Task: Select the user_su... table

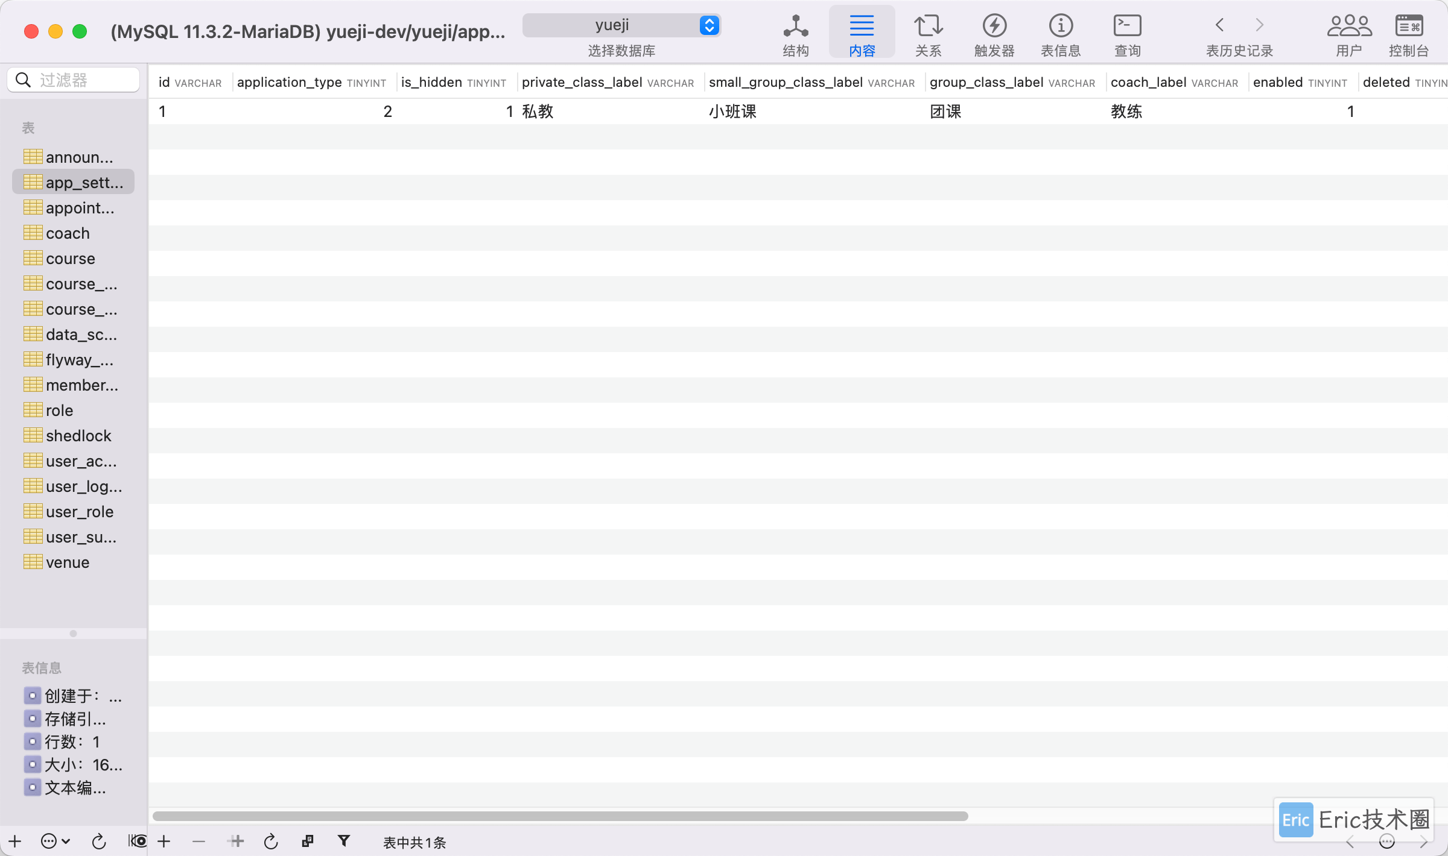Action: coord(74,537)
